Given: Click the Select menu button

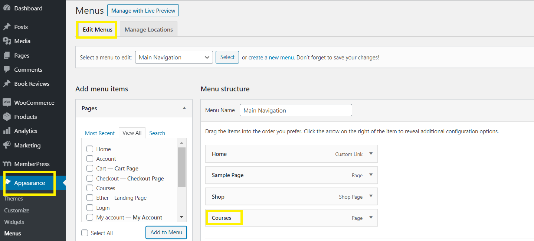Looking at the screenshot, I should (227, 57).
